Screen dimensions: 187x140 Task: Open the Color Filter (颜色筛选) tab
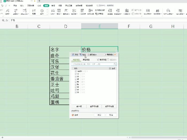click(x=86, y=60)
